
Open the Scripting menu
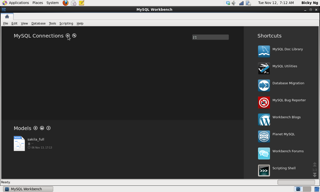pos(66,23)
